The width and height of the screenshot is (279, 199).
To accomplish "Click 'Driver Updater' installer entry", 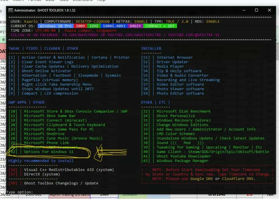I will click(172, 62).
